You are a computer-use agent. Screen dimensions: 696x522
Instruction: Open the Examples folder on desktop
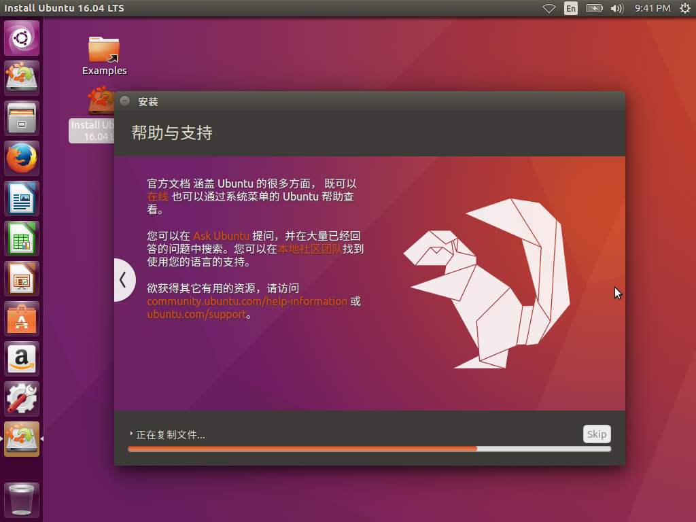[104, 56]
